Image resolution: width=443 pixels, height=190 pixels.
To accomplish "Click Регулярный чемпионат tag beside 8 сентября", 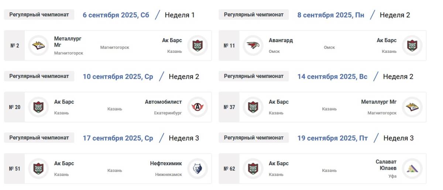I will pos(254,15).
